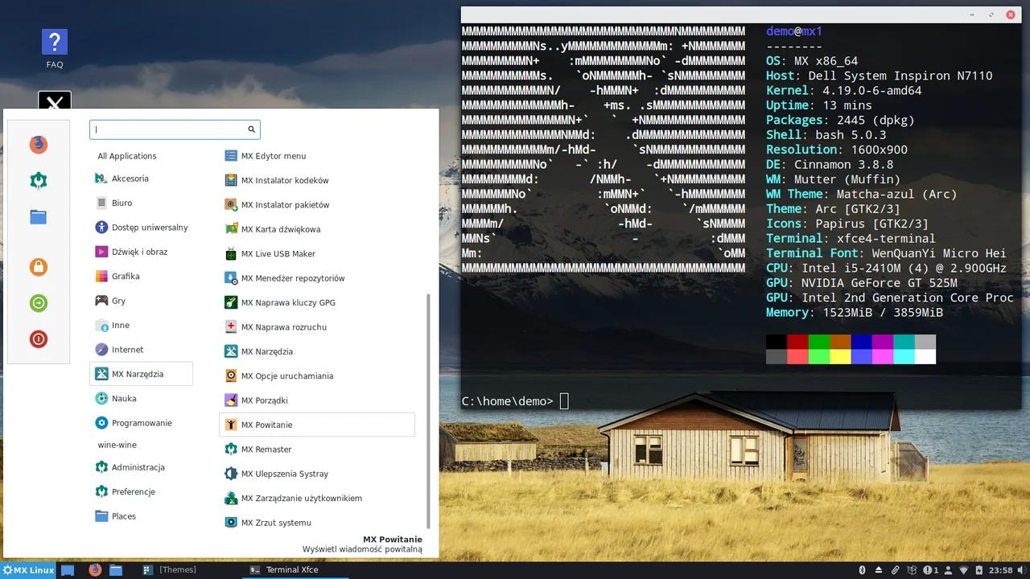The width and height of the screenshot is (1030, 579).
Task: Lock the screen with the orange padlock icon
Action: tap(38, 266)
